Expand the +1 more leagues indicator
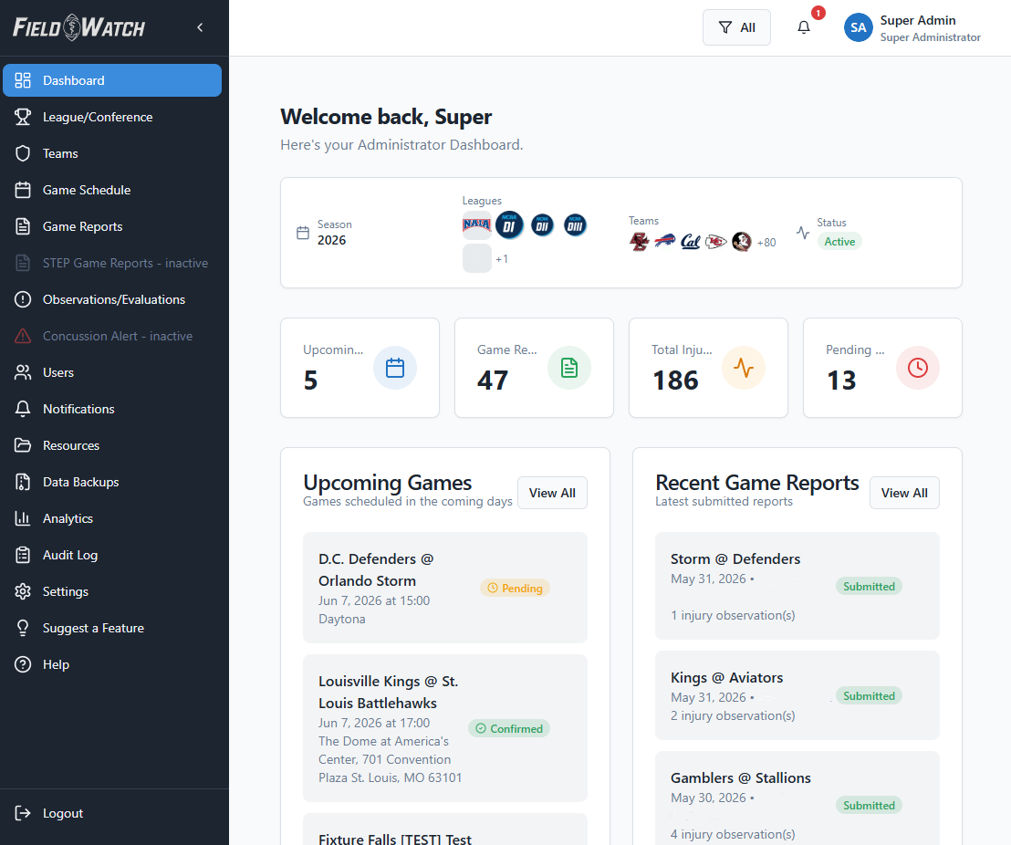The width and height of the screenshot is (1011, 845). point(502,258)
